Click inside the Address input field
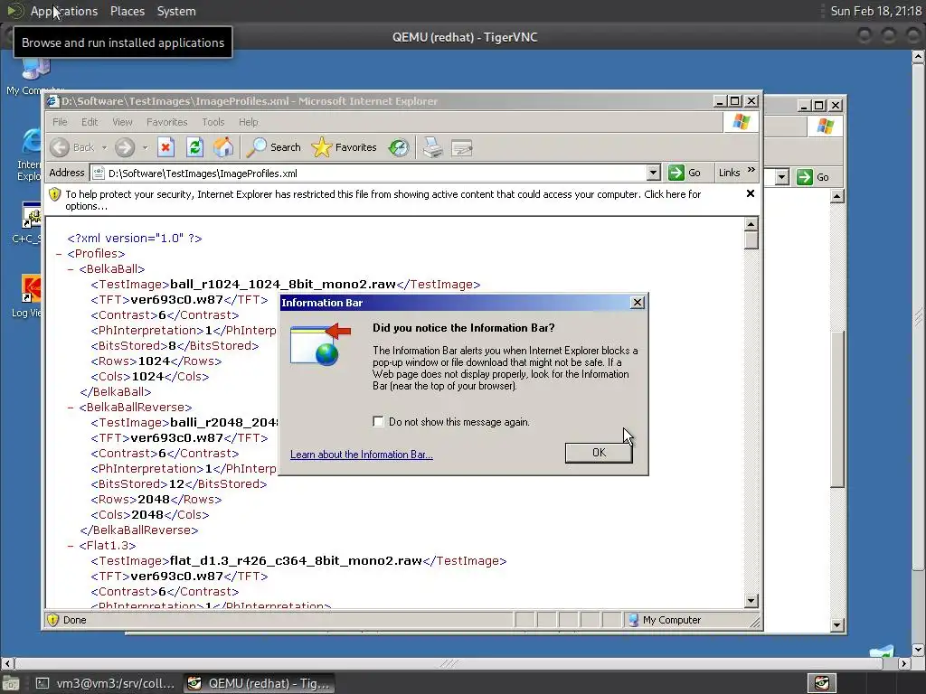This screenshot has width=926, height=694. (375, 173)
